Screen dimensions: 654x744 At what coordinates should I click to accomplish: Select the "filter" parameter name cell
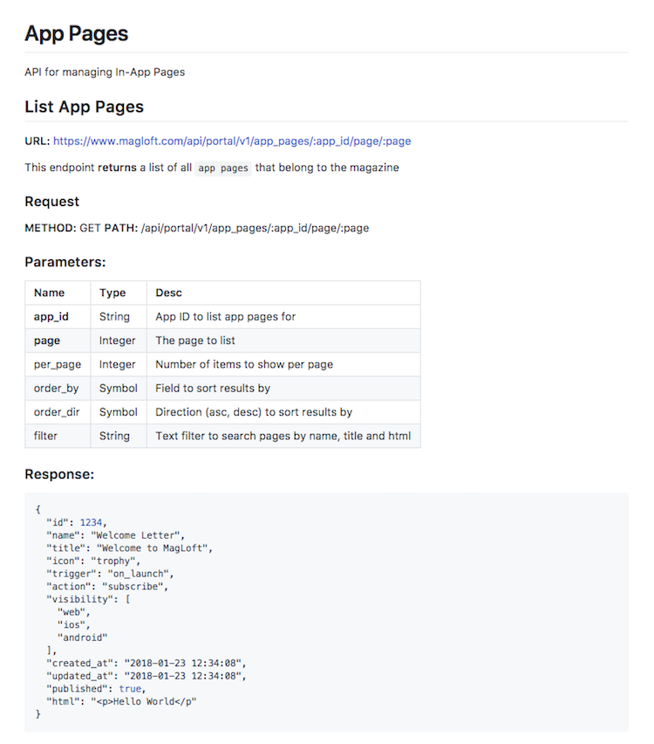[x=45, y=436]
